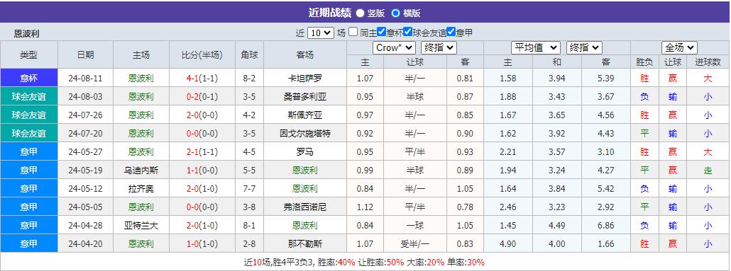Click the 角球 column header
The image size is (731, 271).
tap(249, 55)
